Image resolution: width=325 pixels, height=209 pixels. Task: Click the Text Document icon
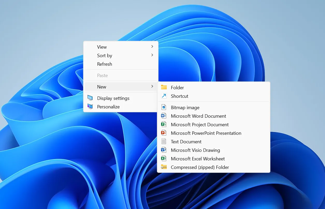[164, 141]
